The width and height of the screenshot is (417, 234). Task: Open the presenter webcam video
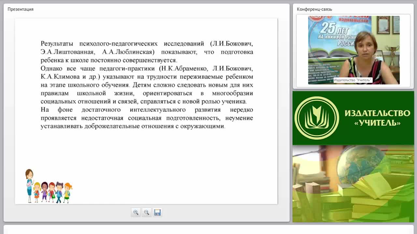pyautogui.click(x=354, y=50)
